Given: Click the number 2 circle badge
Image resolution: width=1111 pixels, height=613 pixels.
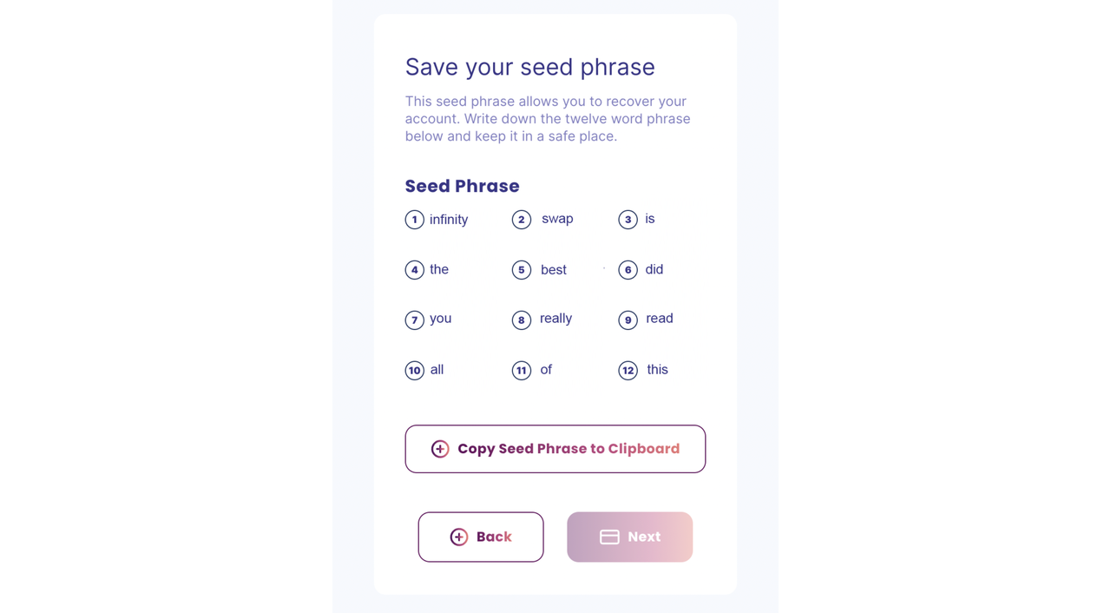Looking at the screenshot, I should (x=522, y=220).
